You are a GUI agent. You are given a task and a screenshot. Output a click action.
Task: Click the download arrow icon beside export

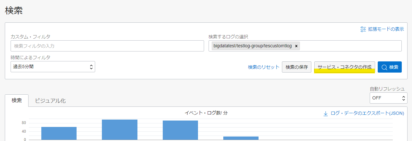(325, 113)
